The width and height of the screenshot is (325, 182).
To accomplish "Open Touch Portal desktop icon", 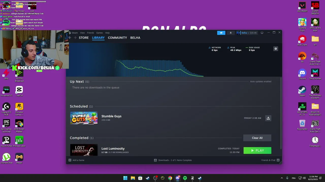I will click(x=6, y=142).
